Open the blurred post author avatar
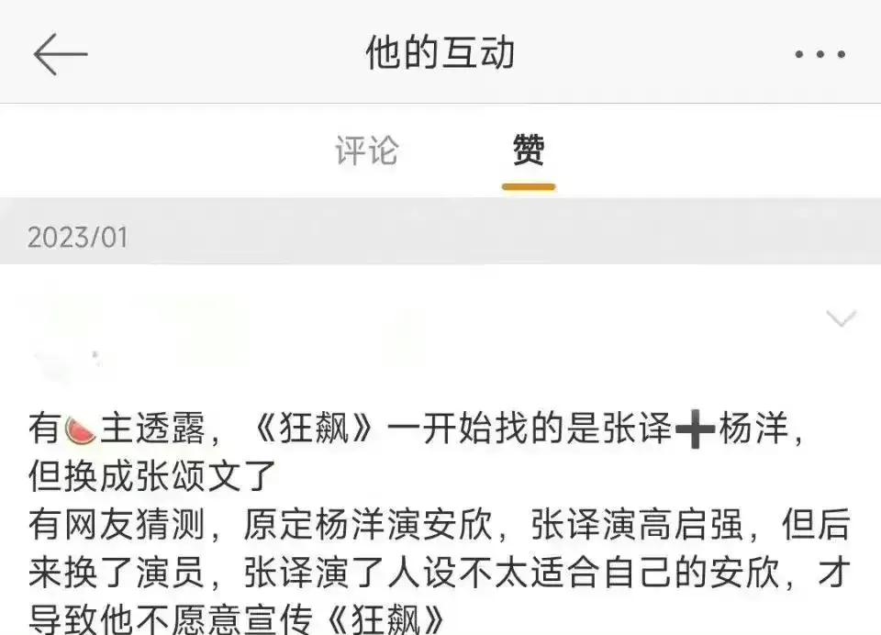Viewport: 881px width, 635px height. click(67, 331)
